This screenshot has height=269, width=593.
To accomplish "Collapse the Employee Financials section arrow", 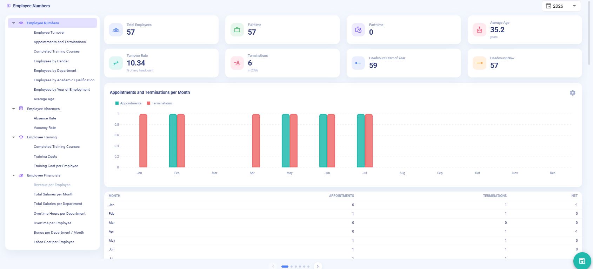I will 14,175.
